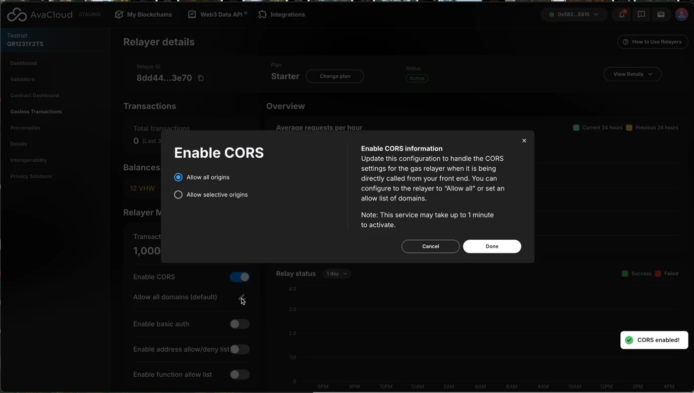694x393 pixels.
Task: Click the help icon in How to Use Relayers
Action: 625,42
